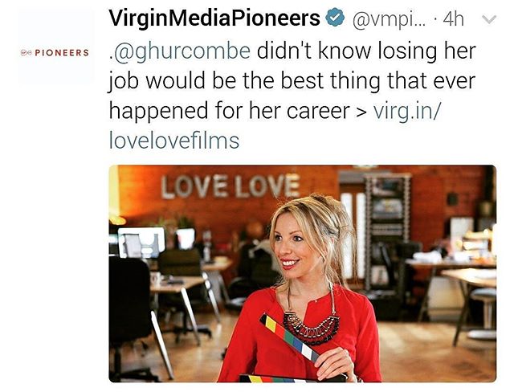Open the lovelovefilms link text
Viewport: 514px width, 392px height.
[x=174, y=141]
